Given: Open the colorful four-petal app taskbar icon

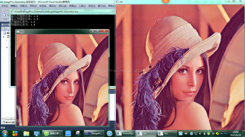Looking at the screenshot, I should click(15, 133).
